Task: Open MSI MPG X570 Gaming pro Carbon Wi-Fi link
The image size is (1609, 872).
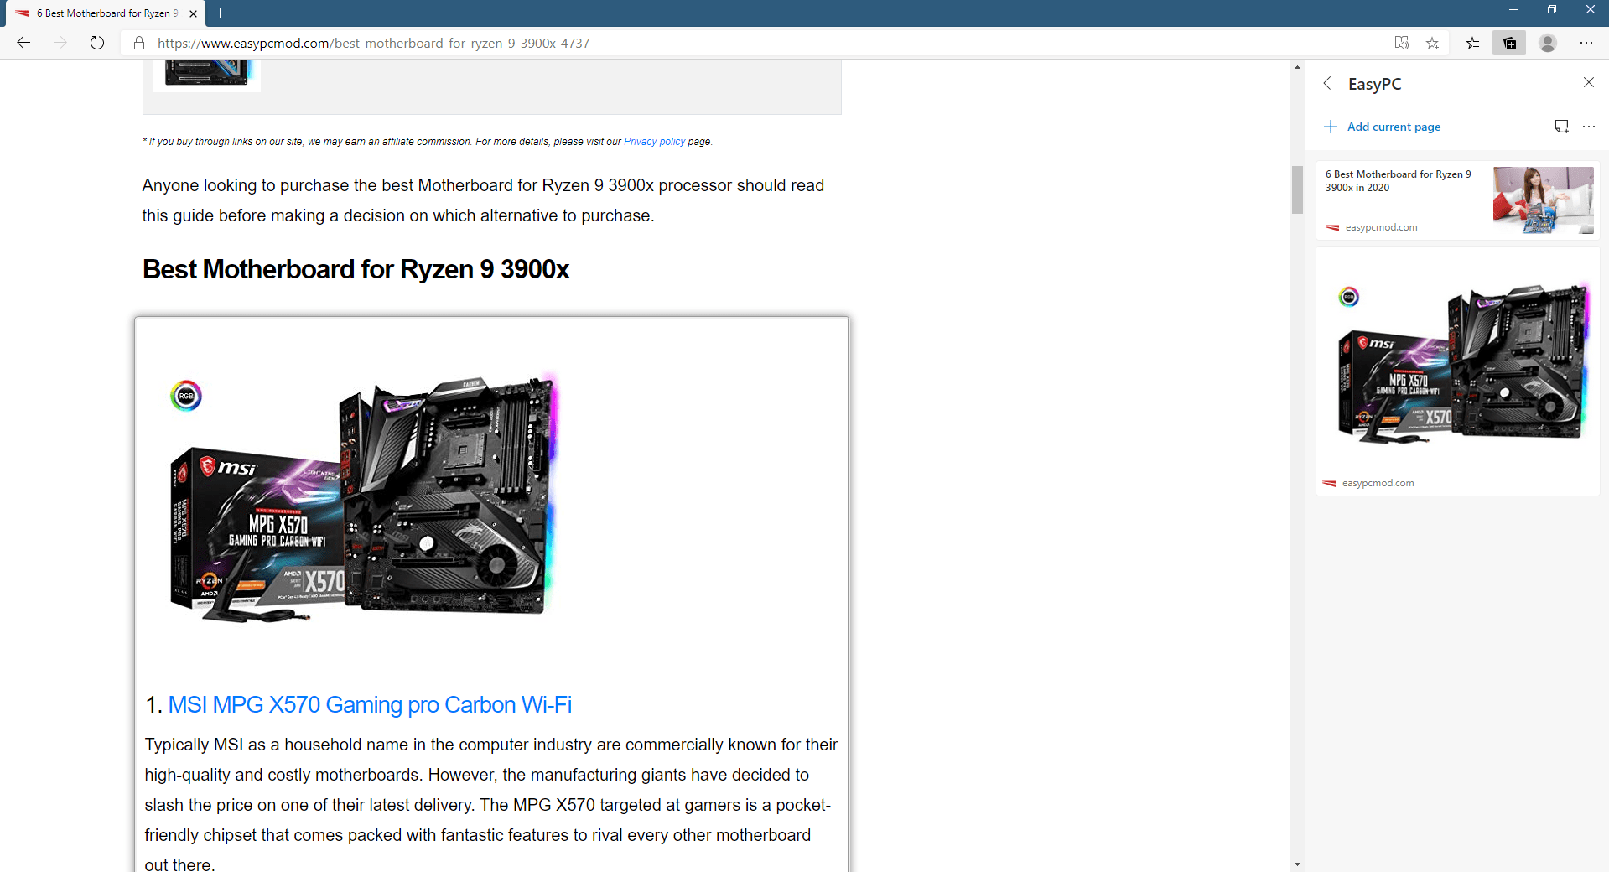Action: tap(370, 704)
